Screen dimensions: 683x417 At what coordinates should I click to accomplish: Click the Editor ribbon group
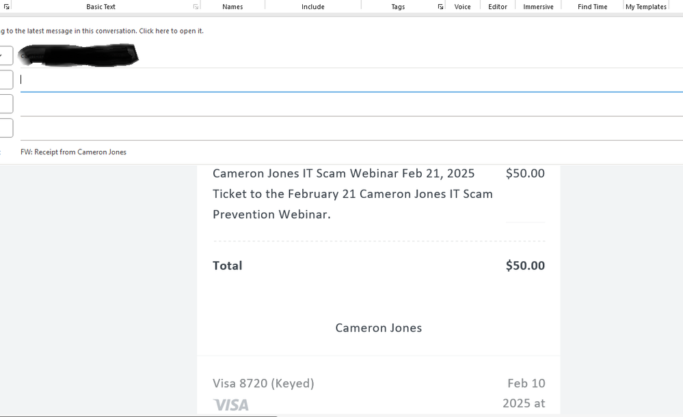498,7
